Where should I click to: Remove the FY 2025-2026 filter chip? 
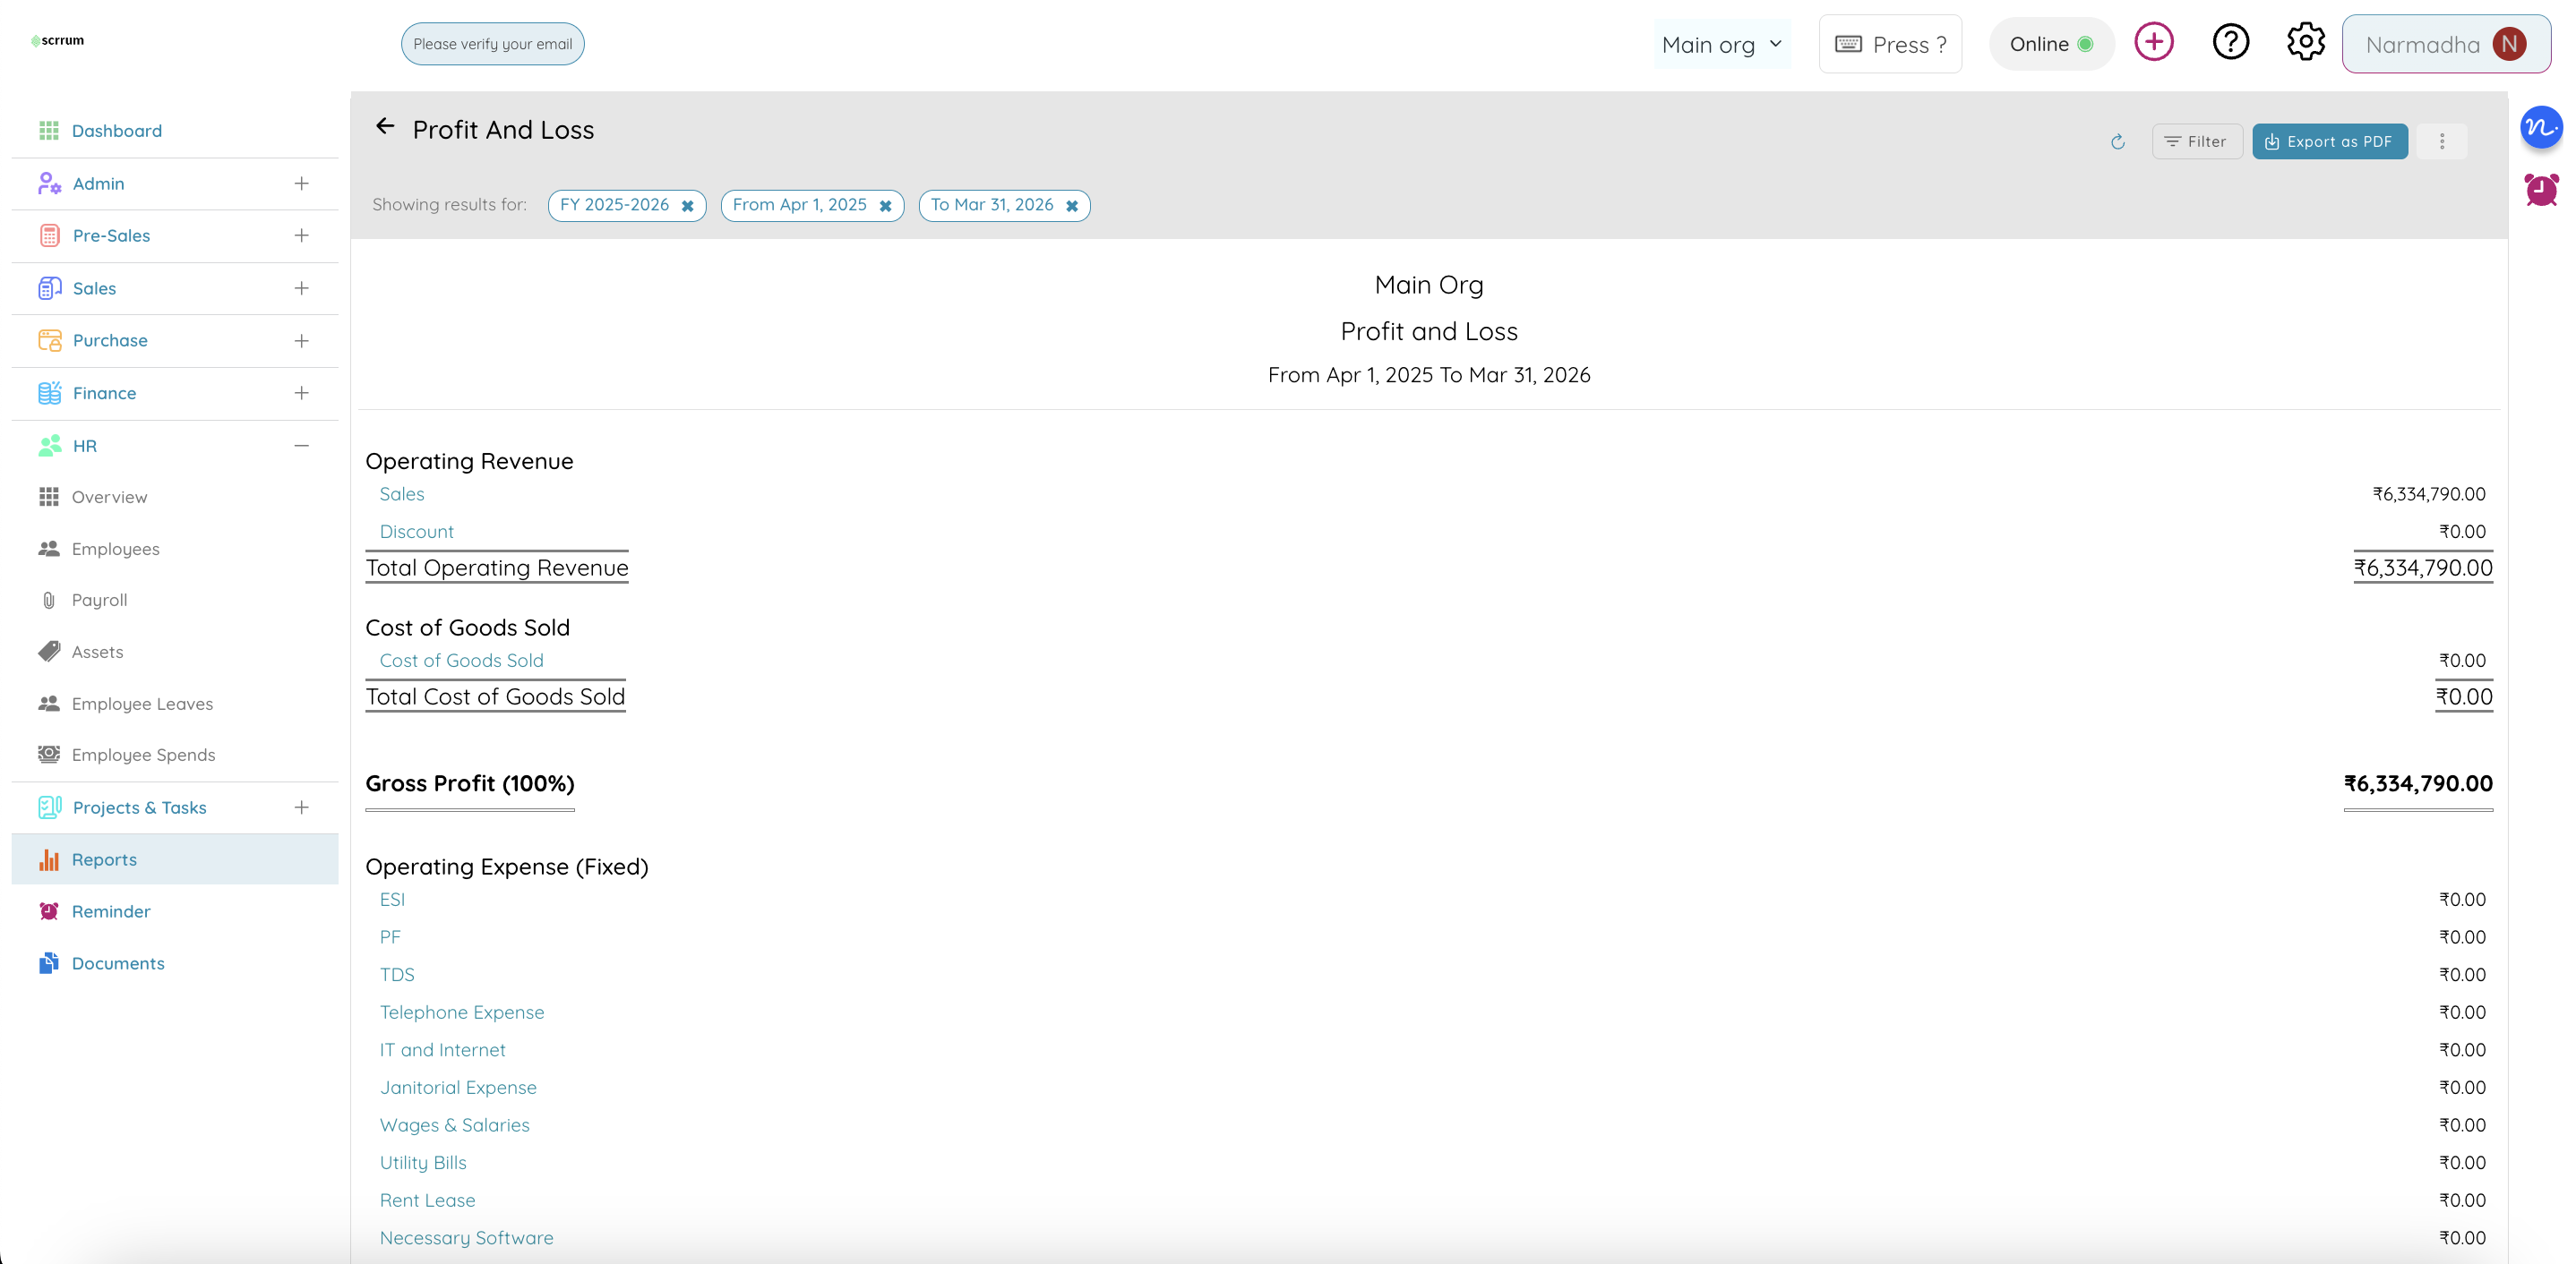tap(688, 206)
